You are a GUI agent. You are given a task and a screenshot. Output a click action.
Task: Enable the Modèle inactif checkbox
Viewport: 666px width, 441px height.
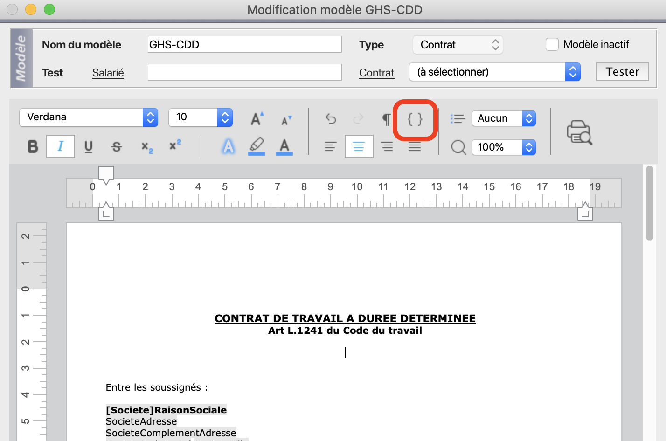pyautogui.click(x=552, y=44)
